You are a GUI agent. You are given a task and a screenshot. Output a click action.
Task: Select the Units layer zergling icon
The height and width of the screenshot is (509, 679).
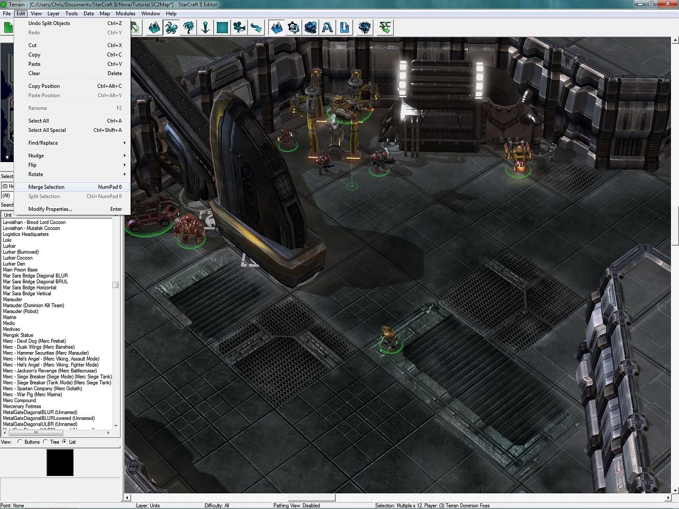coord(171,27)
